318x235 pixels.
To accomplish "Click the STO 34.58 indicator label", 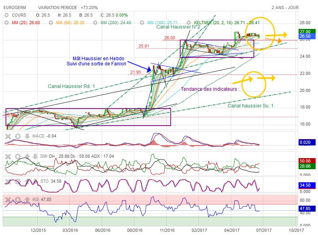I will (x=51, y=181).
